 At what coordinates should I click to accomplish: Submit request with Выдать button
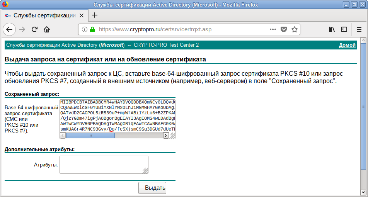pos(152,188)
